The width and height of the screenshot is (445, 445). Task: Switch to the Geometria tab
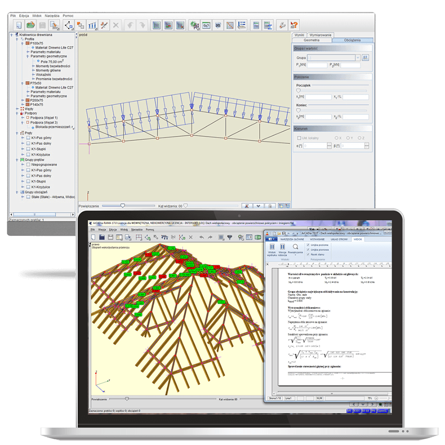tap(311, 41)
